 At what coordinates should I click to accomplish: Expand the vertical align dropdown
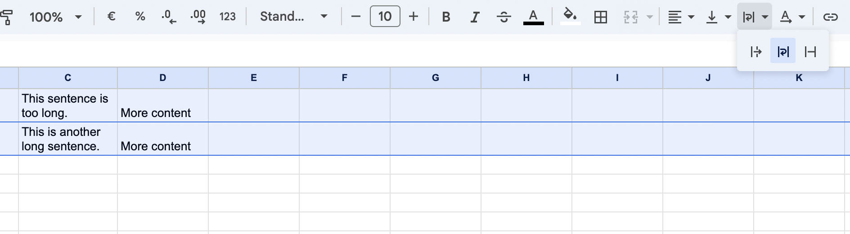point(719,17)
